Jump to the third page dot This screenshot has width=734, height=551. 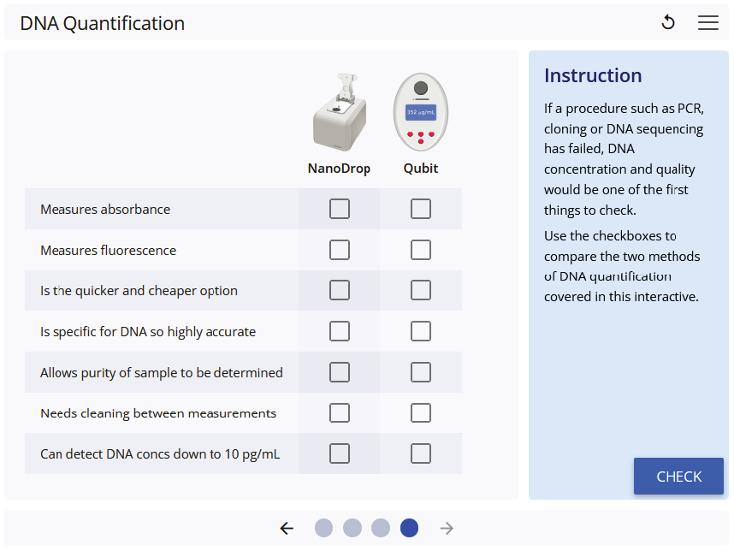point(381,528)
